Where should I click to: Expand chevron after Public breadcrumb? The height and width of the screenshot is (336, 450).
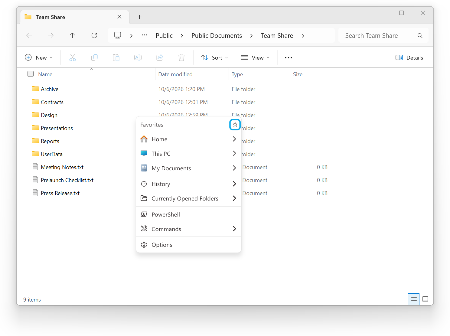tap(182, 36)
